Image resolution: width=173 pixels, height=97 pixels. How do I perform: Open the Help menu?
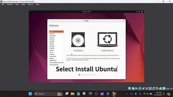point(37,4)
